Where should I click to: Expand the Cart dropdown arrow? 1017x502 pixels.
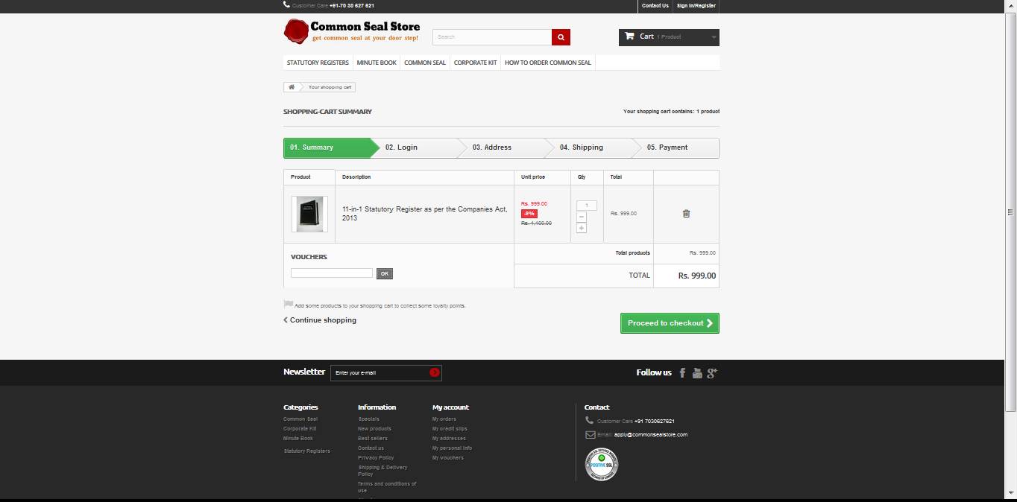(714, 37)
